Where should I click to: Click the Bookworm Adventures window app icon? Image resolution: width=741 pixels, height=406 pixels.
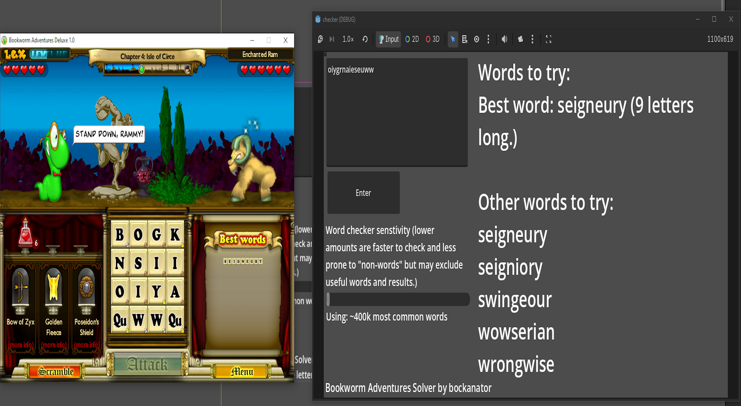pyautogui.click(x=5, y=40)
